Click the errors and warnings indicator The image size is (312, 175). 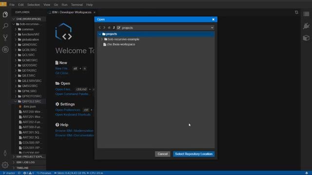click(29, 173)
